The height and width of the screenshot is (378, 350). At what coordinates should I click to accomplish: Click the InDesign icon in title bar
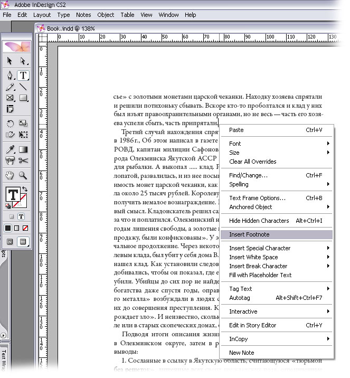click(x=5, y=4)
